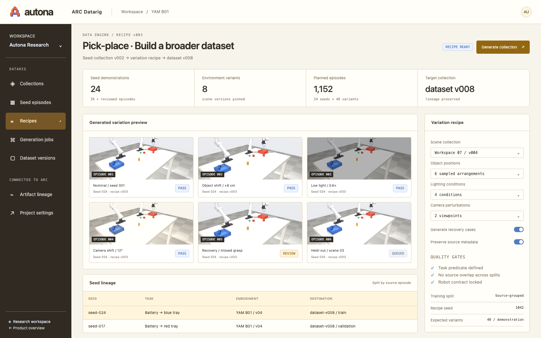The image size is (541, 338).
Task: Open Episode 001 Nominal thumbnail
Action: click(x=141, y=158)
